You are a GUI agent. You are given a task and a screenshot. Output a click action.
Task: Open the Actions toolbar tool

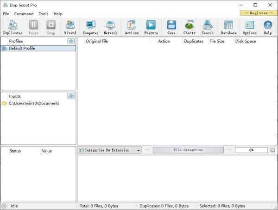pyautogui.click(x=132, y=27)
